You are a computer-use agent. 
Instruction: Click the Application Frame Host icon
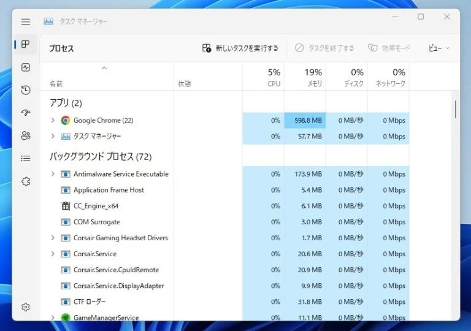tap(66, 190)
